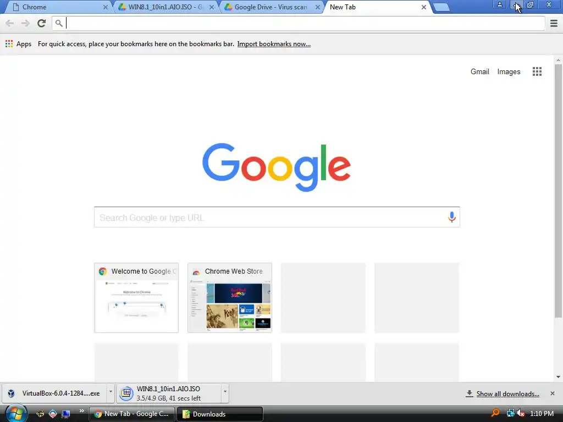Screen dimensions: 563x422
Task: Close the New Tab tab
Action: [424, 7]
